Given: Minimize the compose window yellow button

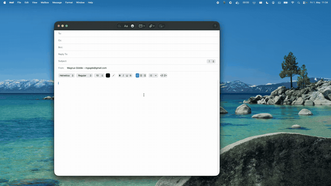Looking at the screenshot, I should (x=62, y=26).
